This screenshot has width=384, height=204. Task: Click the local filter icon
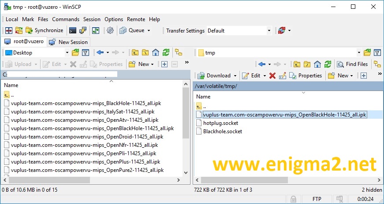85,52
